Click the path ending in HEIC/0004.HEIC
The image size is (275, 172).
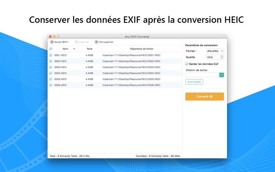click(131, 73)
